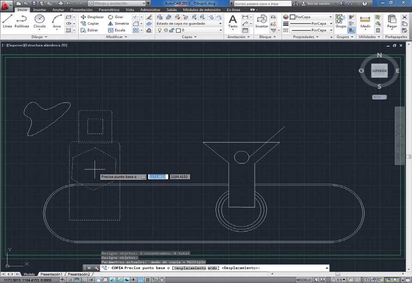Choose the Arco tool
The width and height of the screenshot is (412, 283).
(x=56, y=21)
